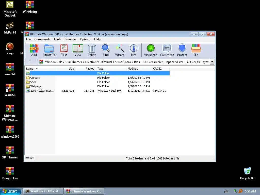The height and width of the screenshot is (195, 260).
Task: Open the File menu
Action: tap(28, 39)
